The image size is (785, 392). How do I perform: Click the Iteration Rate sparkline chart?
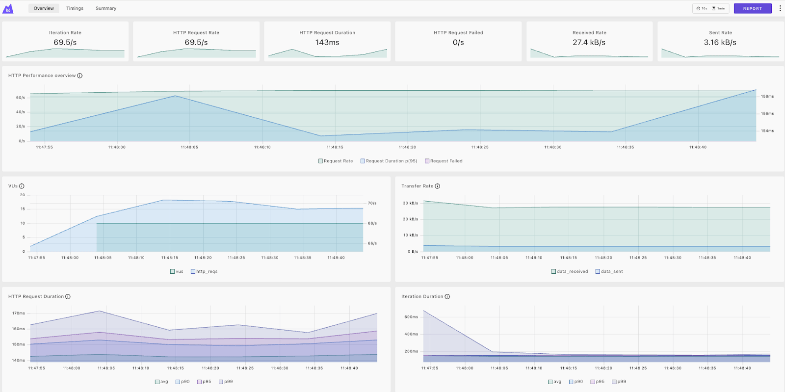pyautogui.click(x=65, y=53)
